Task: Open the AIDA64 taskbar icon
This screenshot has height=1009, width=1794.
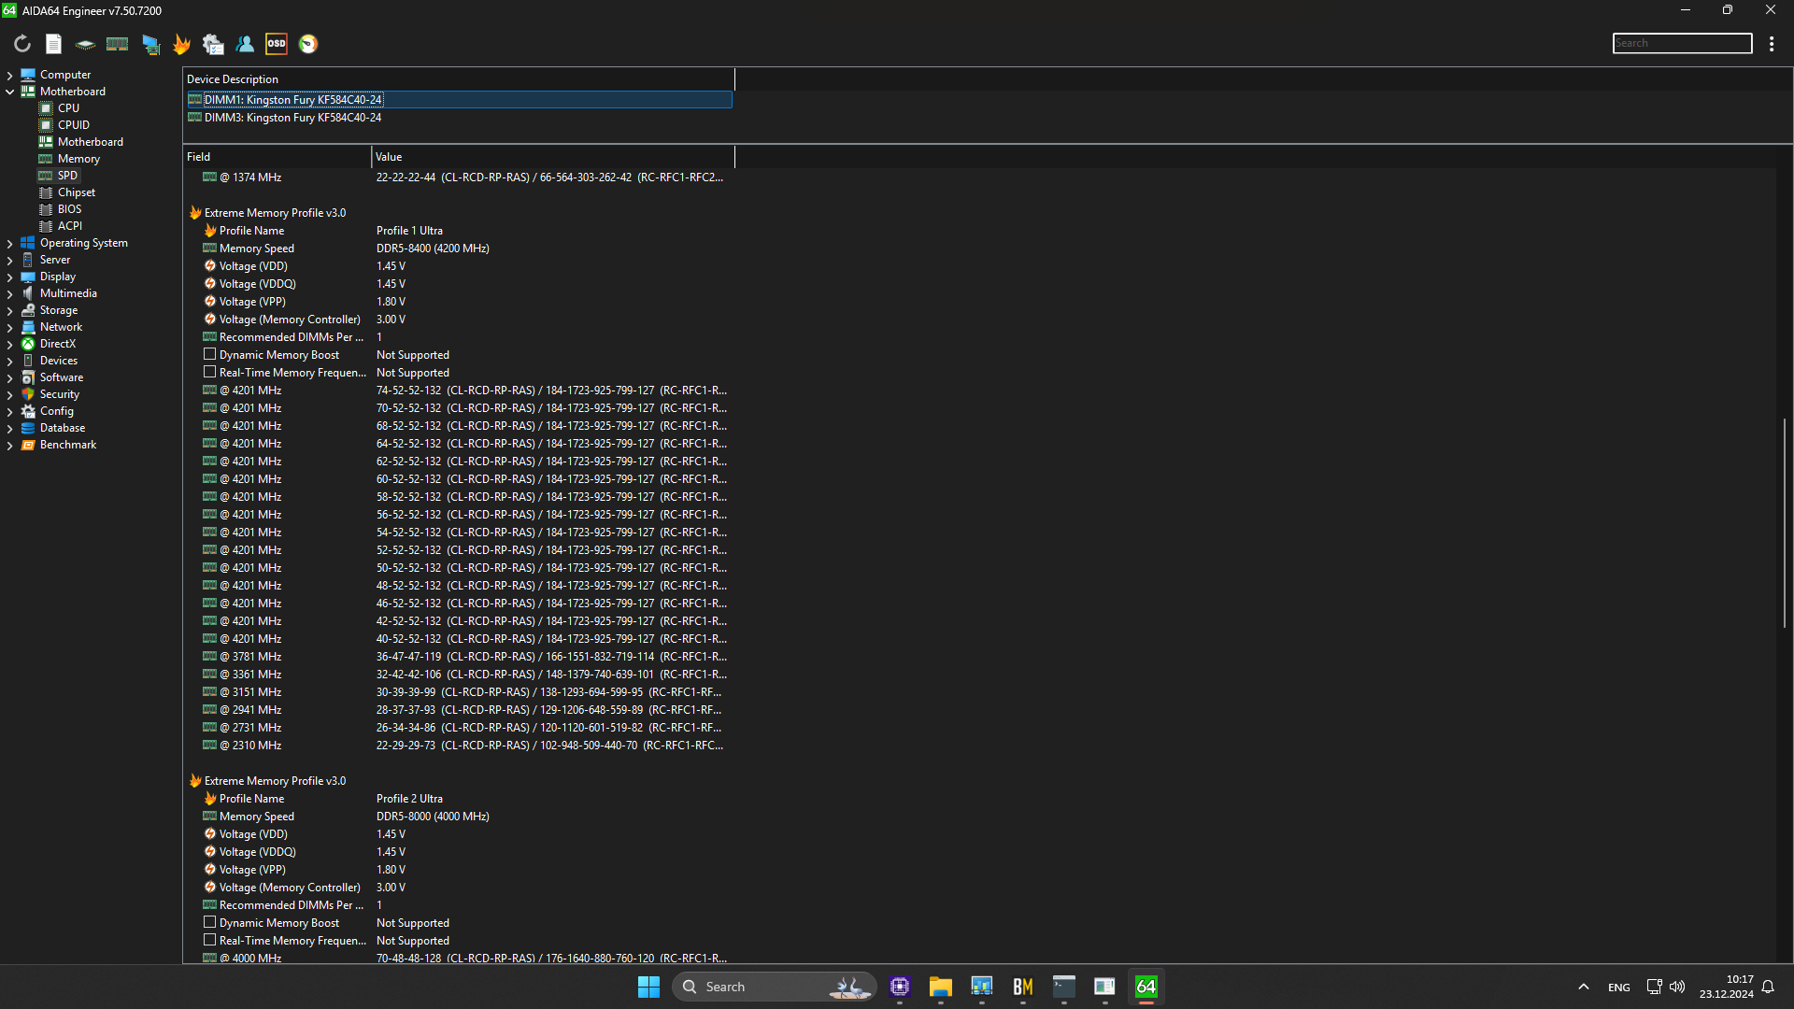Action: click(x=1146, y=987)
